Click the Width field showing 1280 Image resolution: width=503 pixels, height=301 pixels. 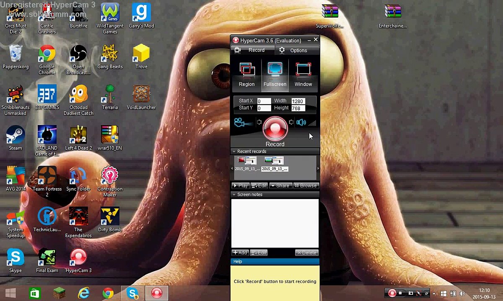click(x=298, y=101)
